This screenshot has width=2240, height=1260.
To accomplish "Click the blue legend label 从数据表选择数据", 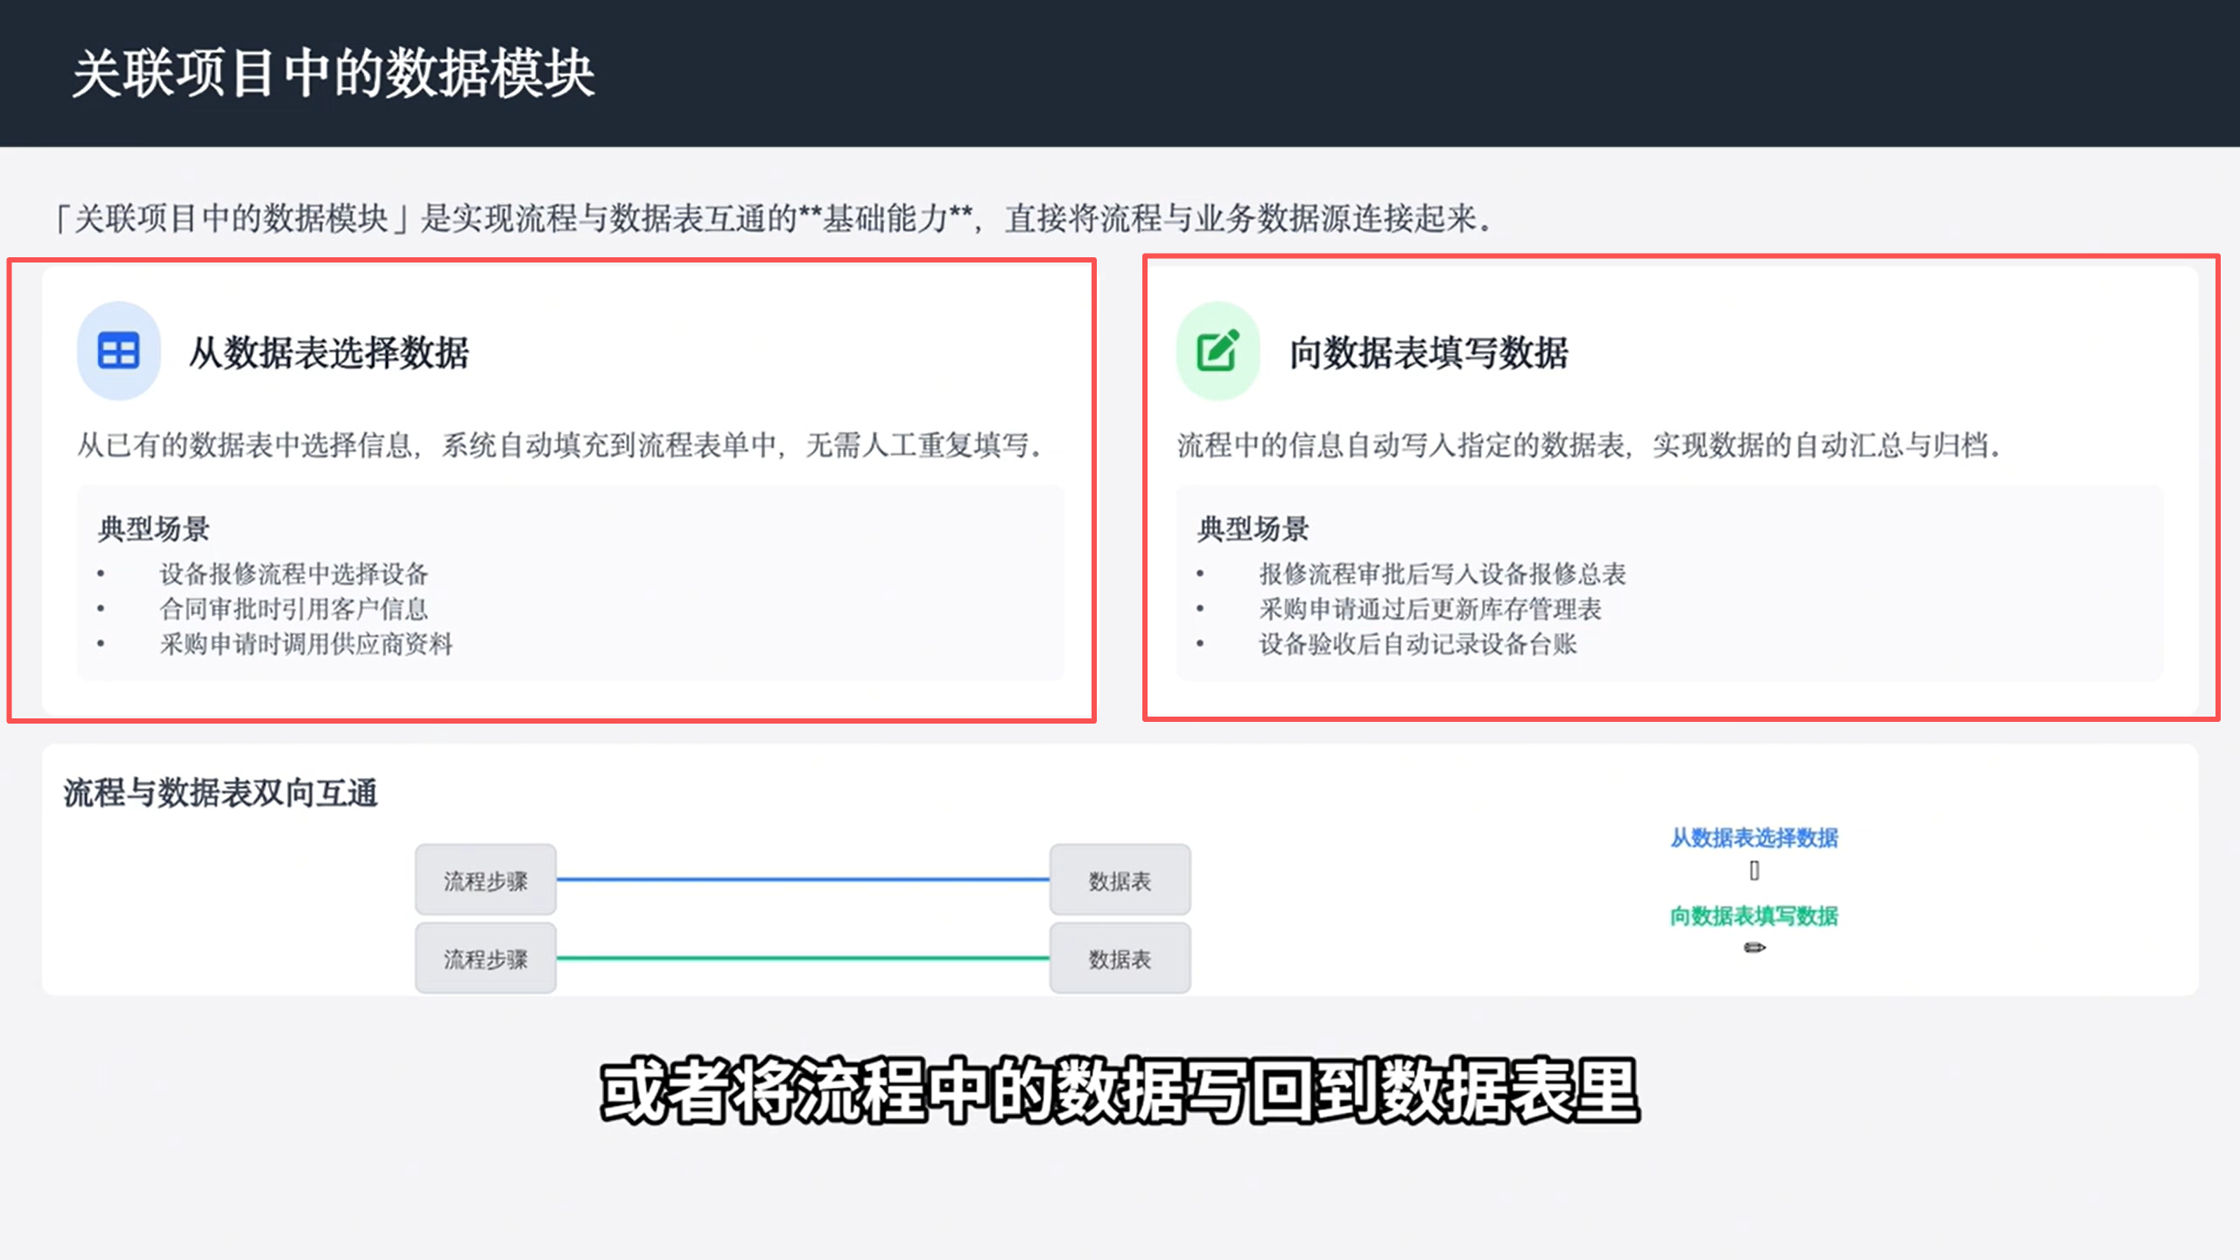I will click(x=1754, y=837).
